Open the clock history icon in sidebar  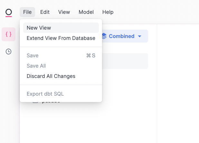tap(9, 52)
